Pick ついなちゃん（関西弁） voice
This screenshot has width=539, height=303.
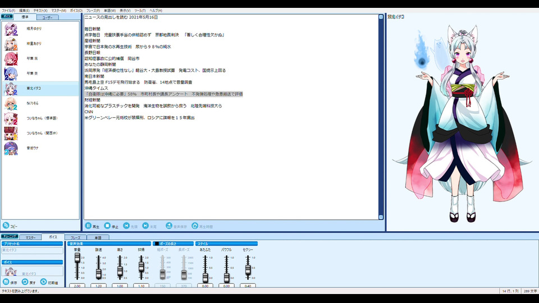[40, 134]
